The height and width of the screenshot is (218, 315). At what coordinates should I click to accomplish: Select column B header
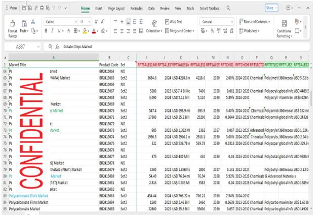click(109, 58)
